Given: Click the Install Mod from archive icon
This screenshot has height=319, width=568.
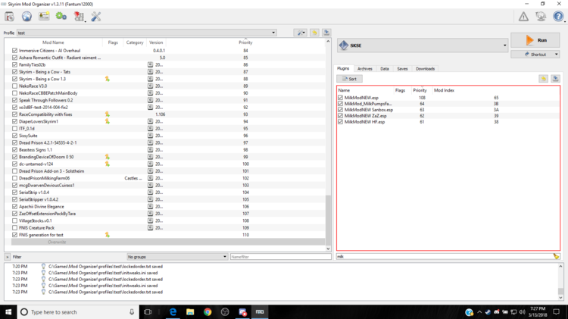Looking at the screenshot, I should 9,17.
